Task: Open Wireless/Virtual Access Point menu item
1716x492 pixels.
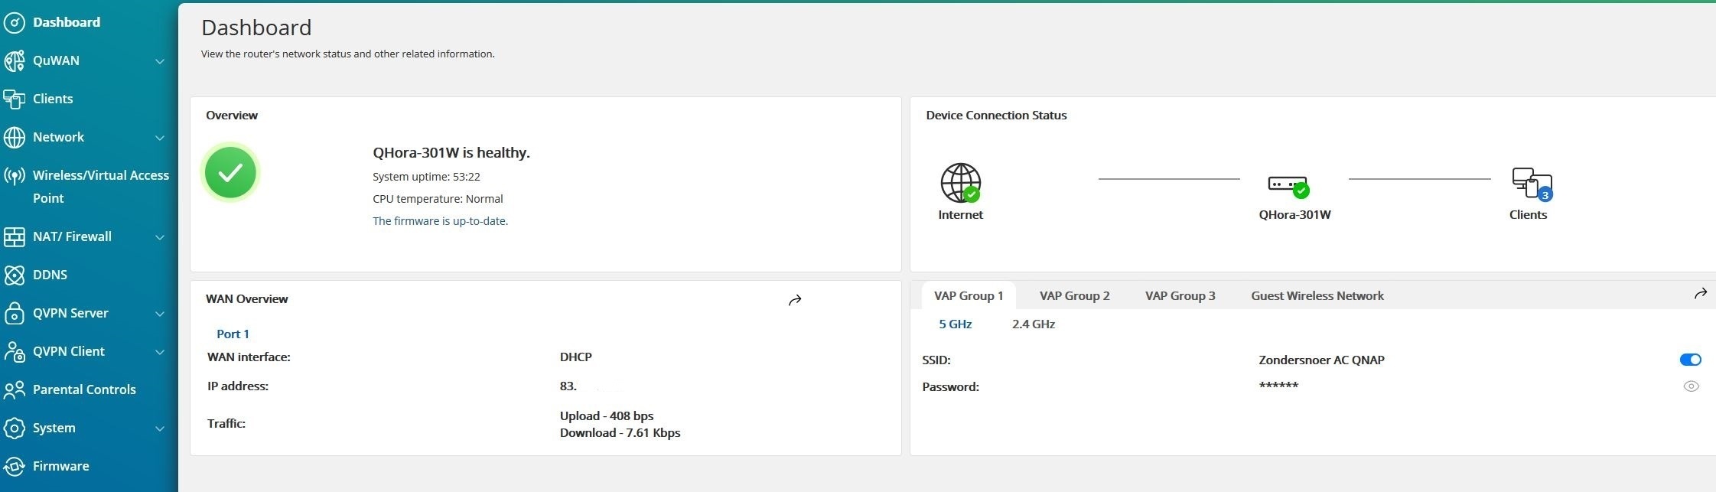Action: click(x=100, y=187)
